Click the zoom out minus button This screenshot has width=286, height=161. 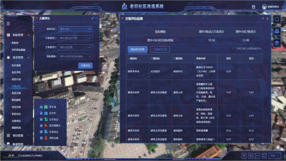pyautogui.click(x=257, y=156)
